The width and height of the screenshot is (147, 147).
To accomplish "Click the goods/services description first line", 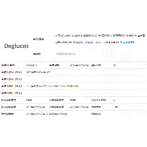I will coord(100,36).
